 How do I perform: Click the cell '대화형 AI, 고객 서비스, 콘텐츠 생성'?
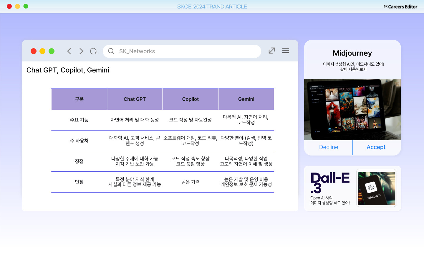point(135,141)
